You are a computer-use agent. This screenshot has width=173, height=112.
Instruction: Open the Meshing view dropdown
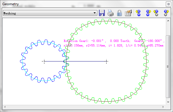[x=50, y=13]
